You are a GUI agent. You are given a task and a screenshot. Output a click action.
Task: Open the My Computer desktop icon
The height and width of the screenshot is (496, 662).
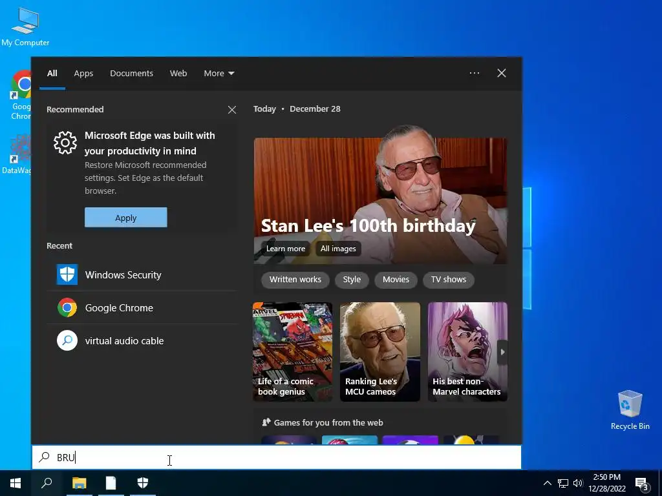(25, 26)
